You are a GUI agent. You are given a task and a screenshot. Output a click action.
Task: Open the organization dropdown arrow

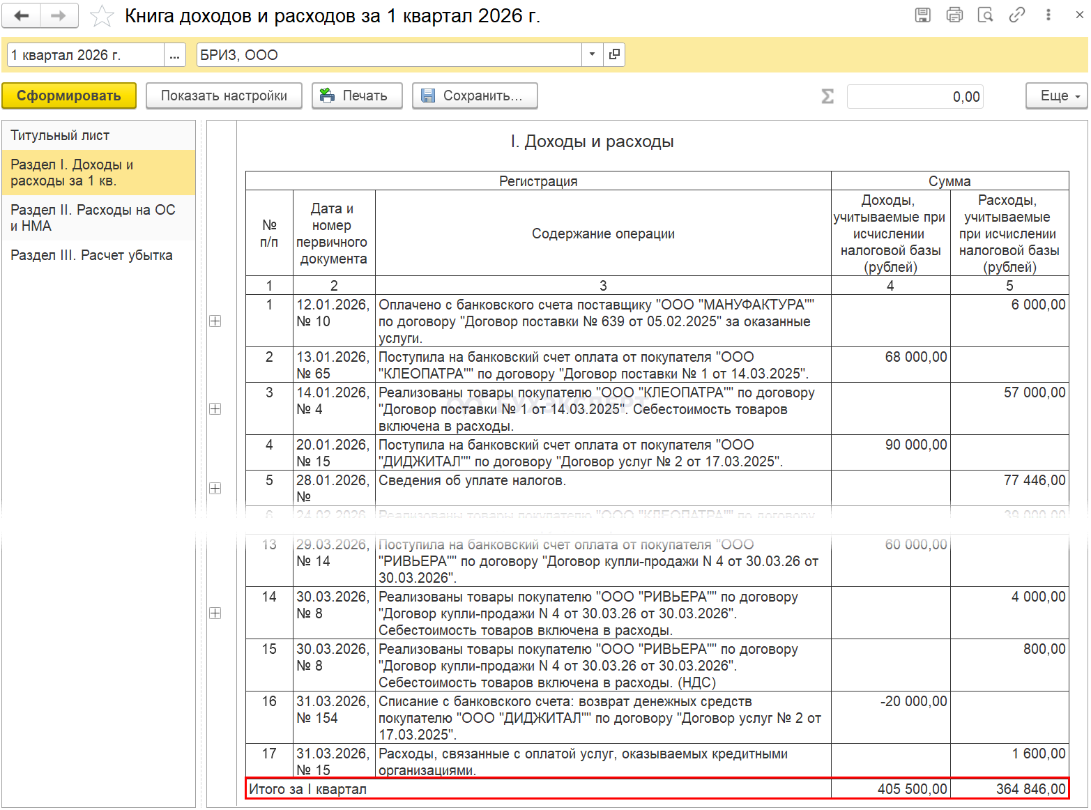coord(592,54)
